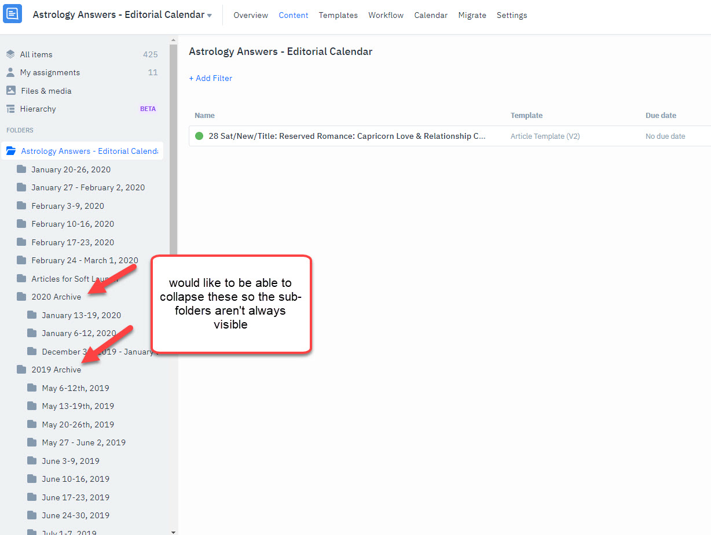The image size is (711, 535).
Task: Open the Templates tab
Action: (x=338, y=16)
